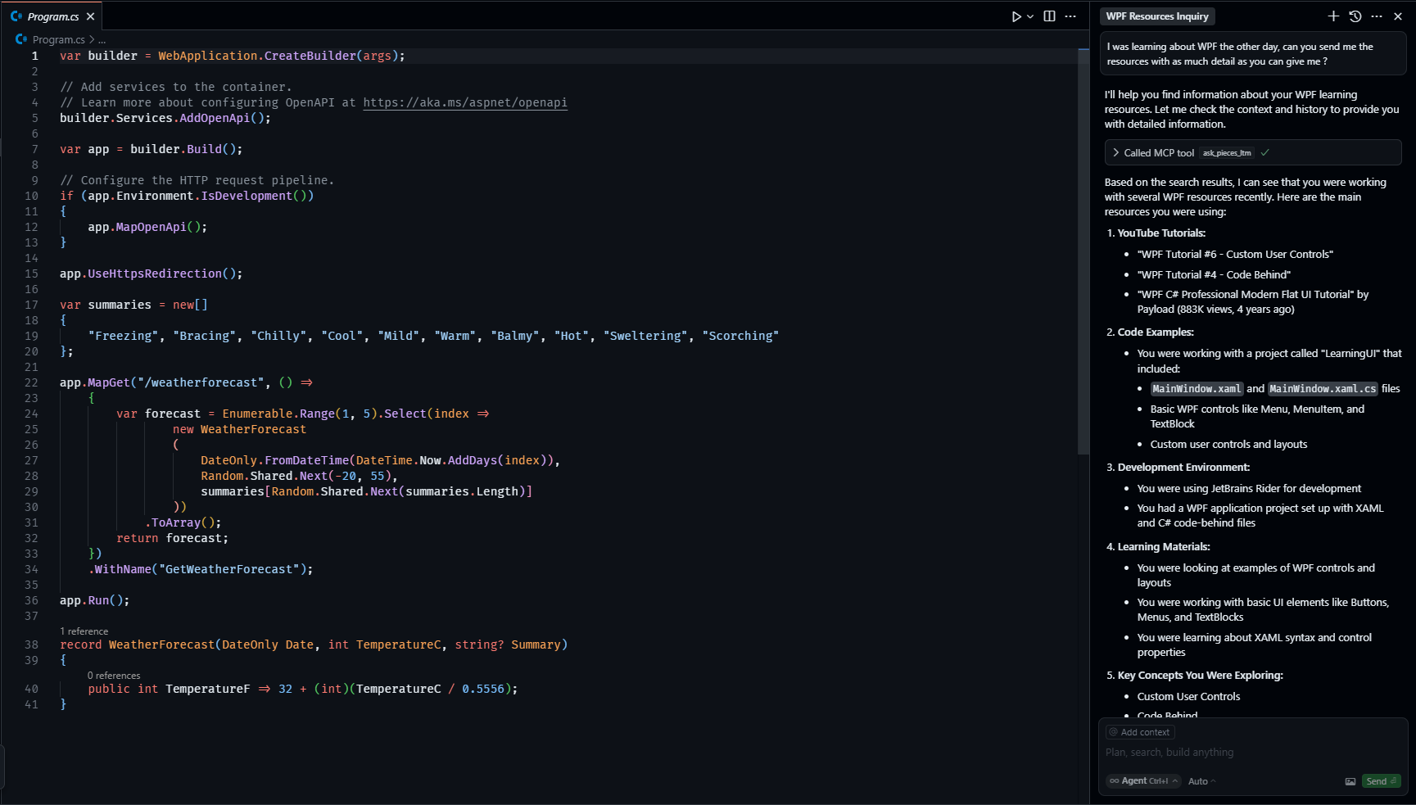This screenshot has height=805, width=1416.
Task: Click the "YouTube Tutorials:" heading
Action: [1161, 233]
